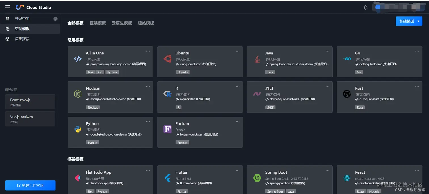Viewport: 429px width, 194px height.
Task: Click the R language logo icon
Action: [167, 94]
